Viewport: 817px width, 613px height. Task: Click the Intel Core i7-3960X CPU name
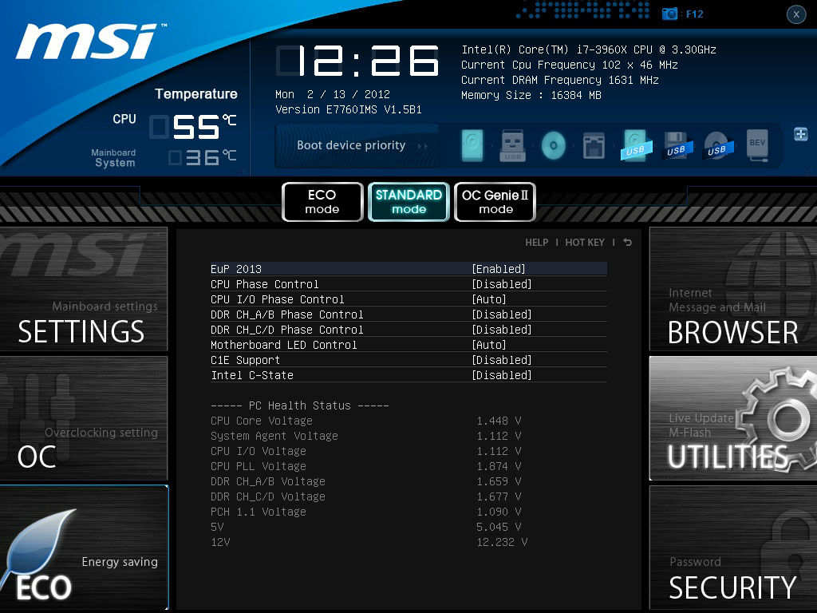(589, 49)
